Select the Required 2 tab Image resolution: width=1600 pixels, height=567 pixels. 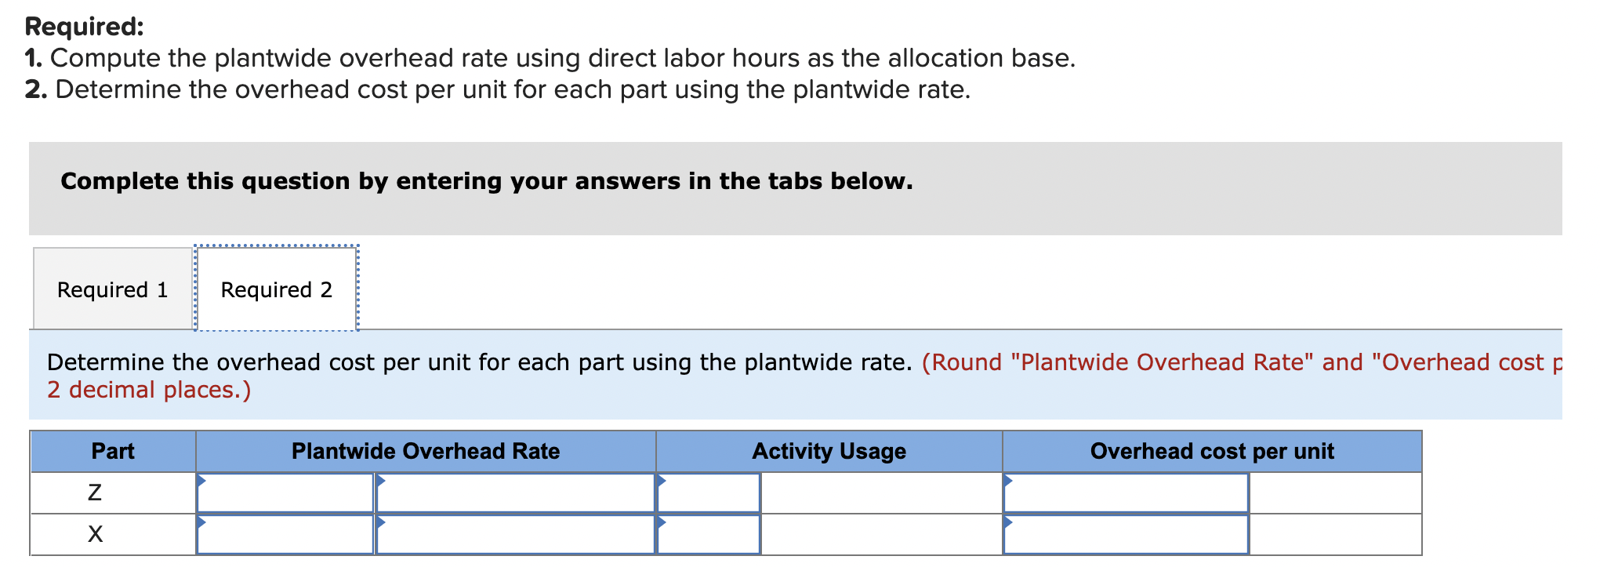277,289
